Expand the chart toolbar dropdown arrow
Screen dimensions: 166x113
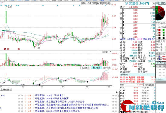coord(111,3)
